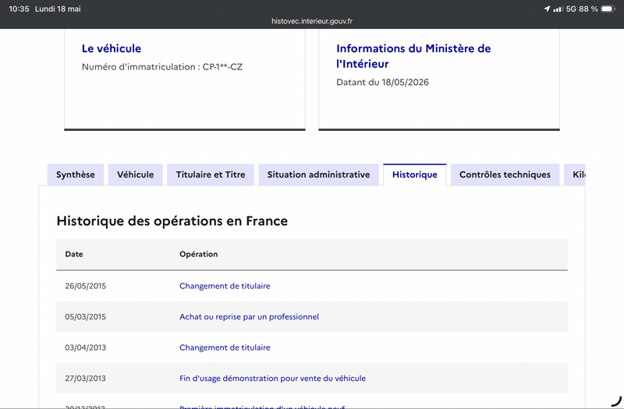Screen dimensions: 624x409
Task: Open 'Achat ou reprise par un professionnel'
Action: click(x=249, y=317)
